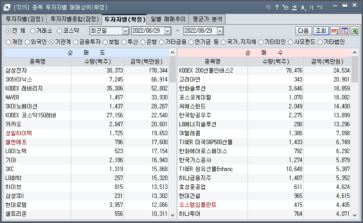Choose the 연기금 등 radio button
Image resolution: width=363 pixels, height=223 pixels.
[x=191, y=42]
